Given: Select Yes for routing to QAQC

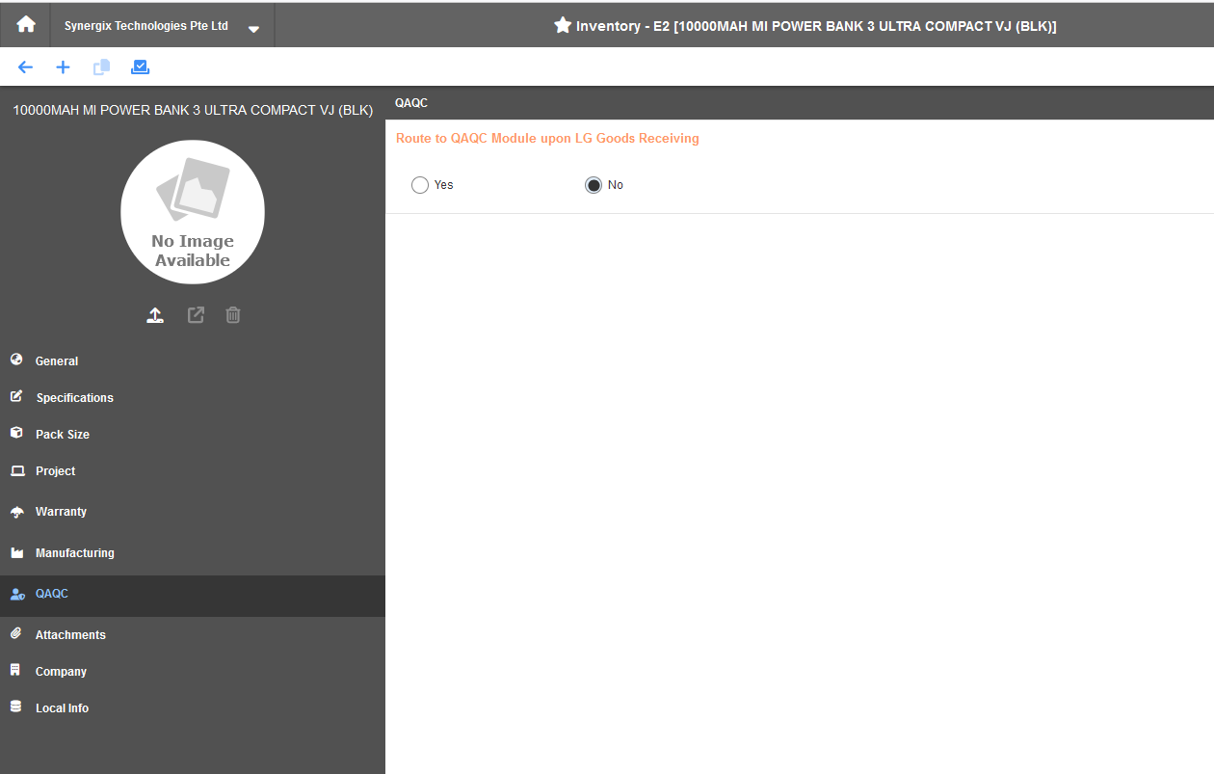Looking at the screenshot, I should (x=420, y=185).
